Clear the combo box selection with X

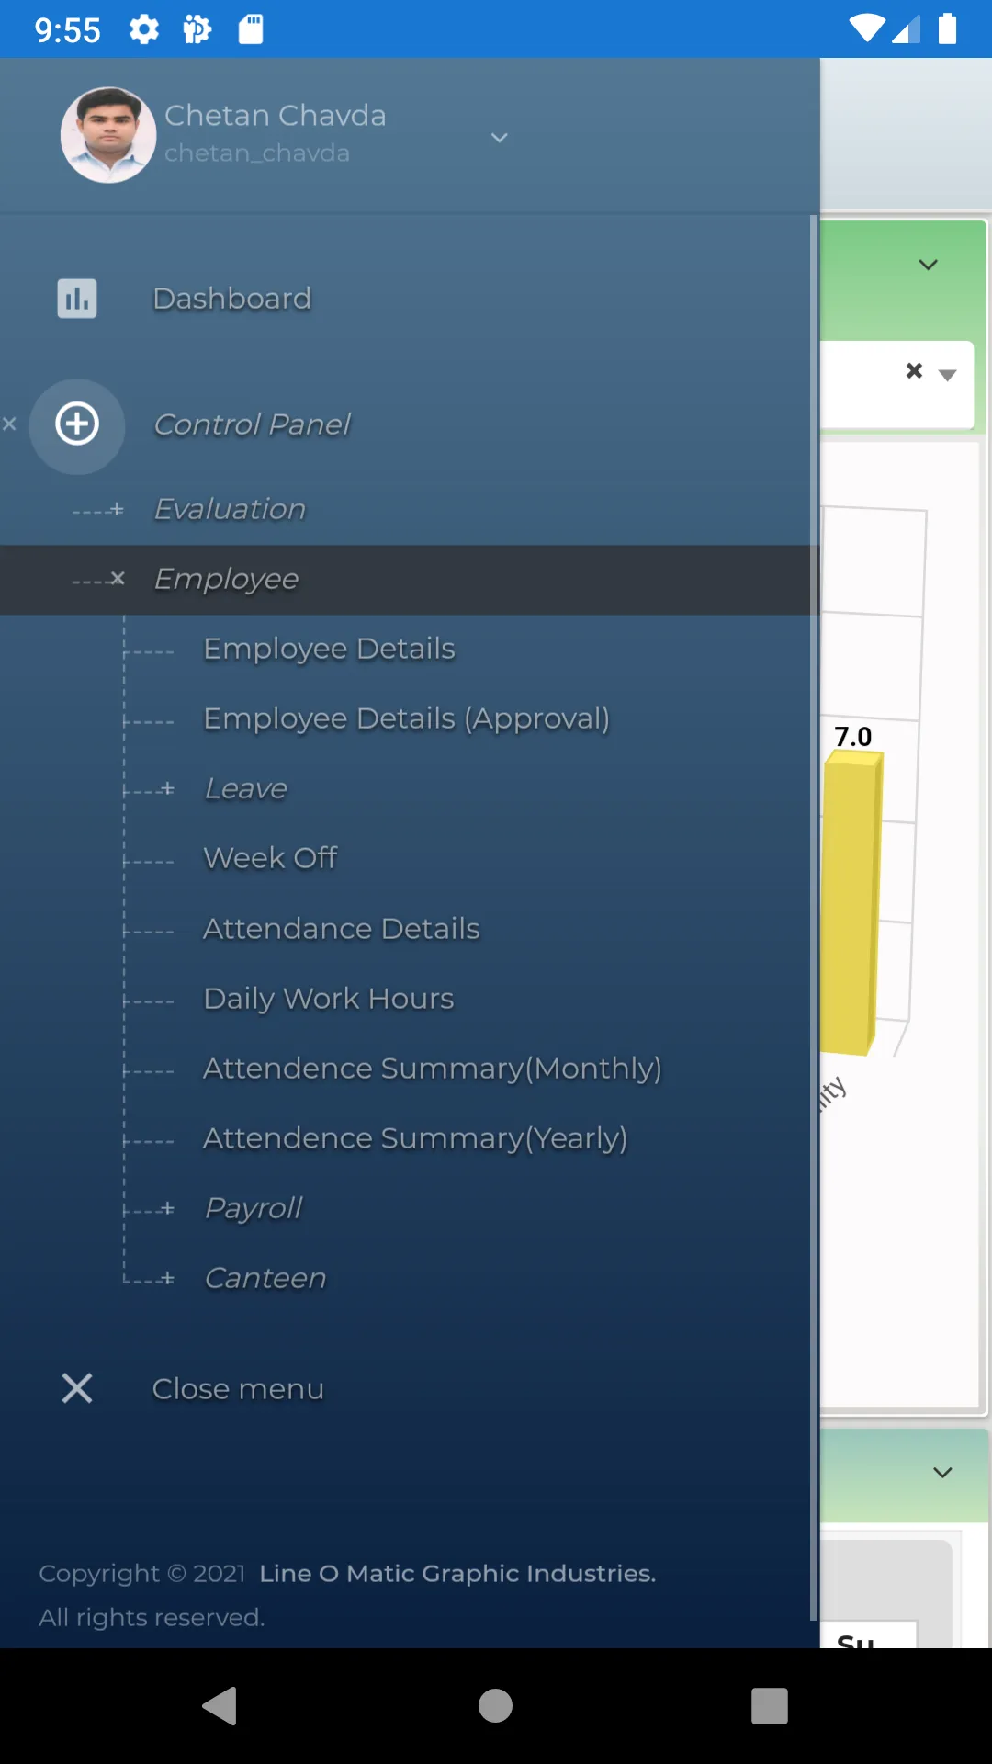914,370
